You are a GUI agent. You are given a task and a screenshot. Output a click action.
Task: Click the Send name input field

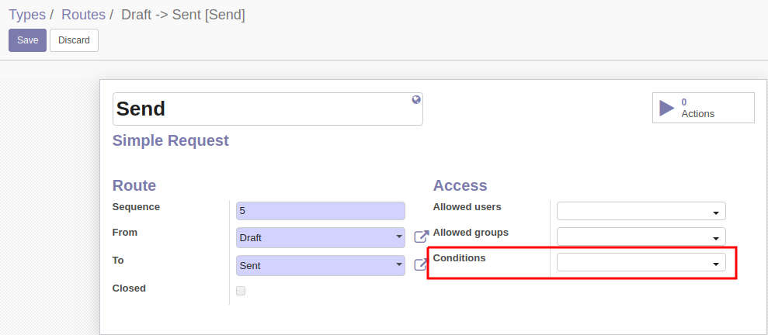tap(267, 109)
